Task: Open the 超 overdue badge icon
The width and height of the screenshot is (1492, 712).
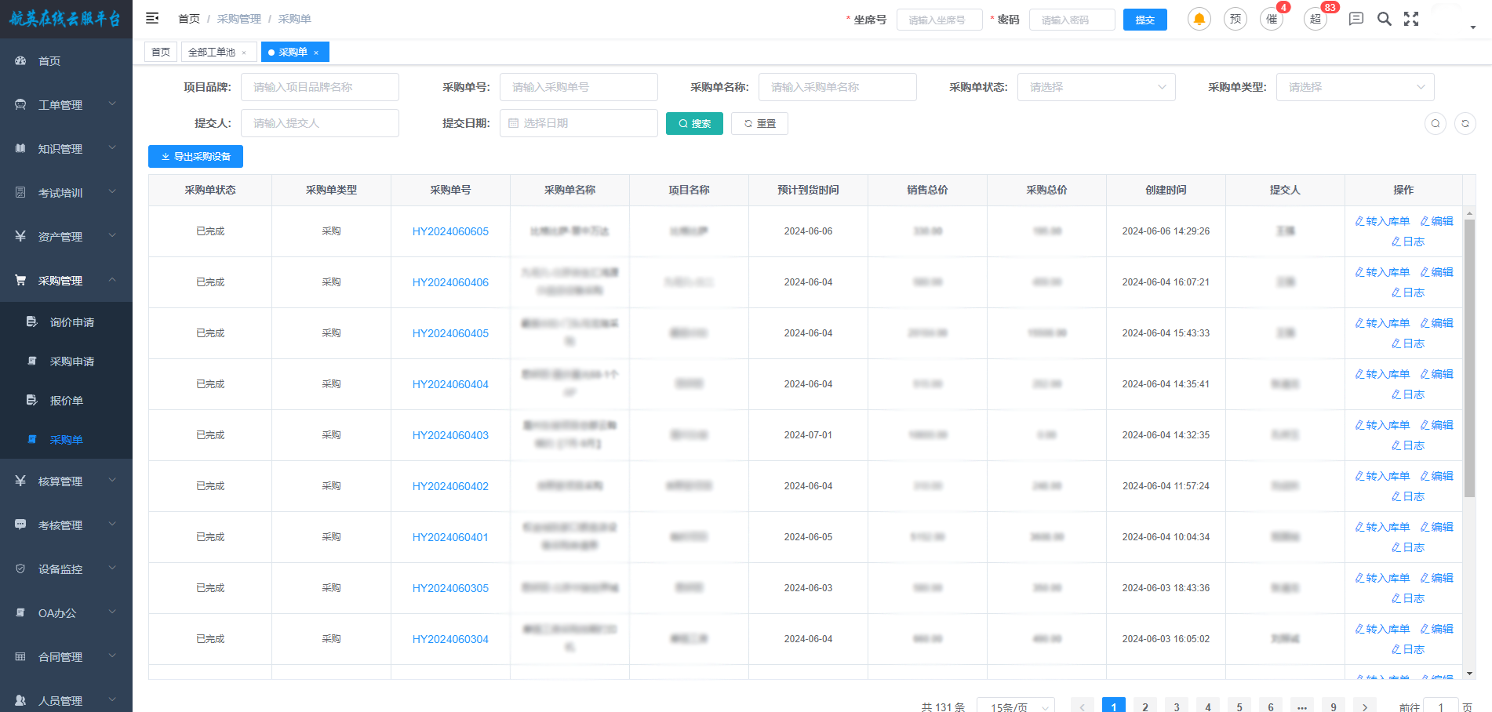Action: click(x=1316, y=19)
